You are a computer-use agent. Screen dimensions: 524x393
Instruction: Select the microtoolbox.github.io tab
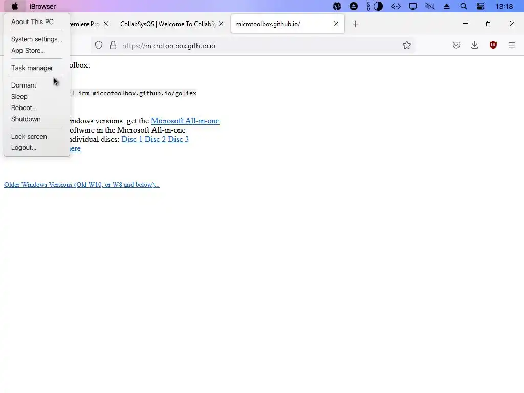click(288, 24)
